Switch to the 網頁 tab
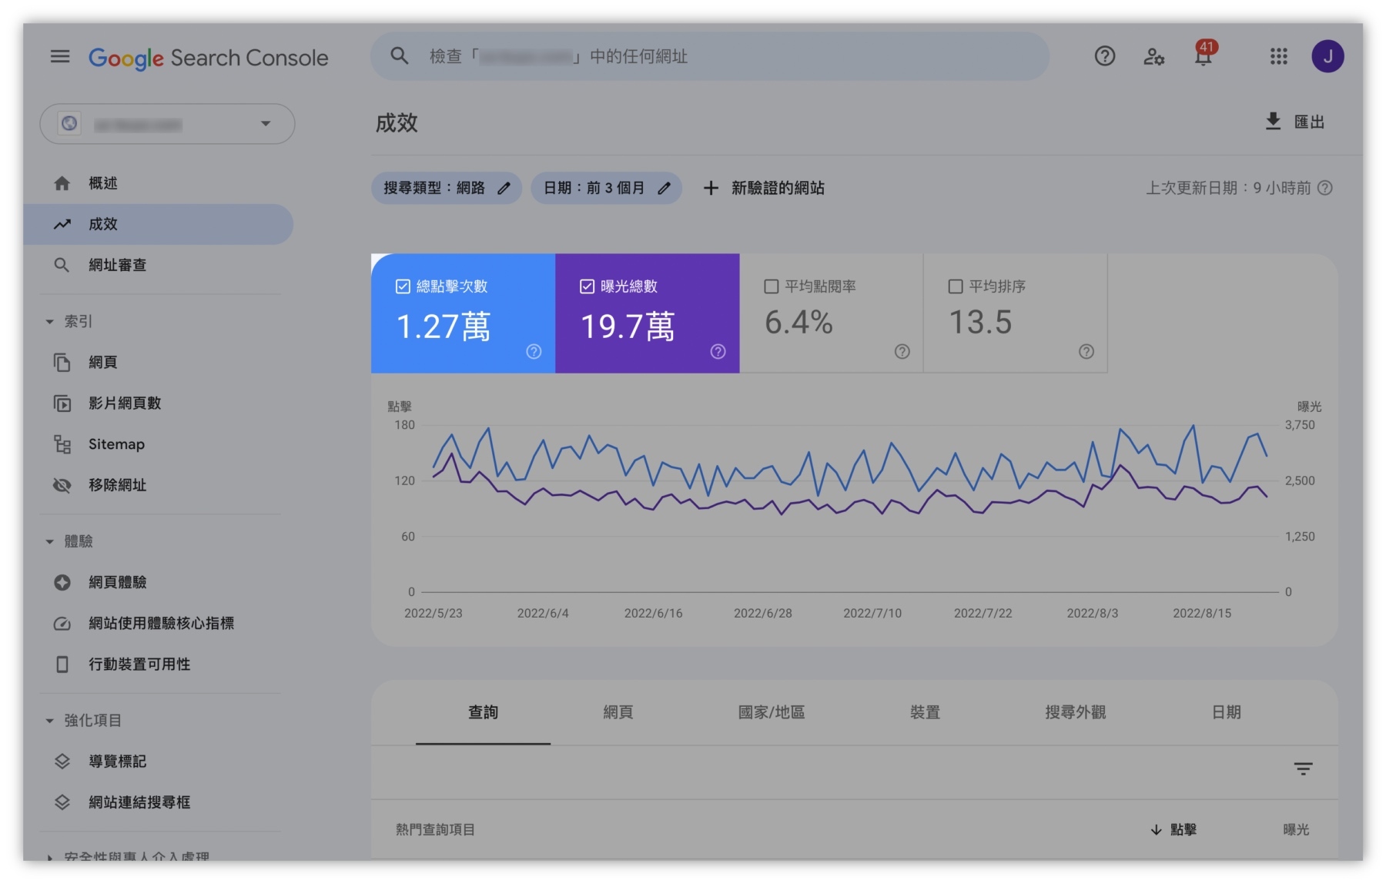This screenshot has width=1386, height=884. coord(618,712)
